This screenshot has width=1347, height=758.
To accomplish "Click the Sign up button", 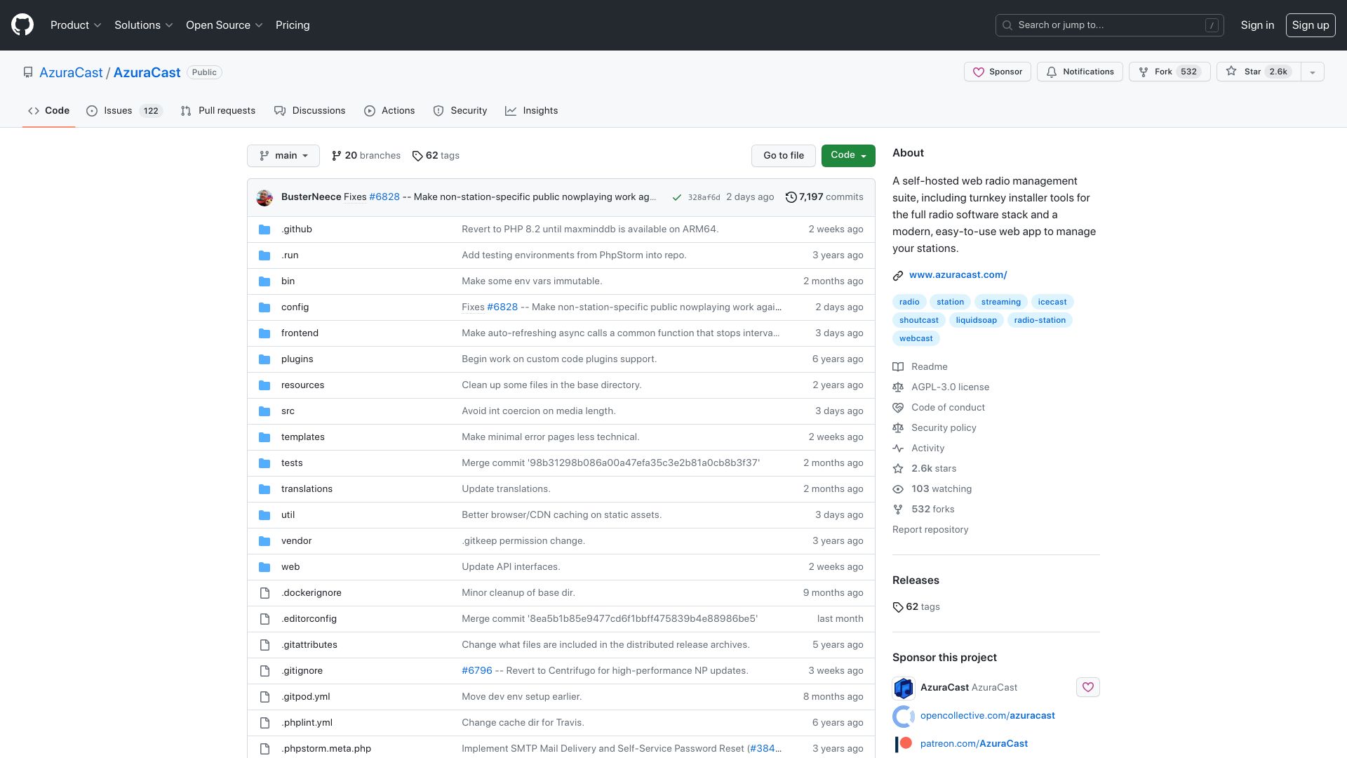I will click(x=1311, y=25).
